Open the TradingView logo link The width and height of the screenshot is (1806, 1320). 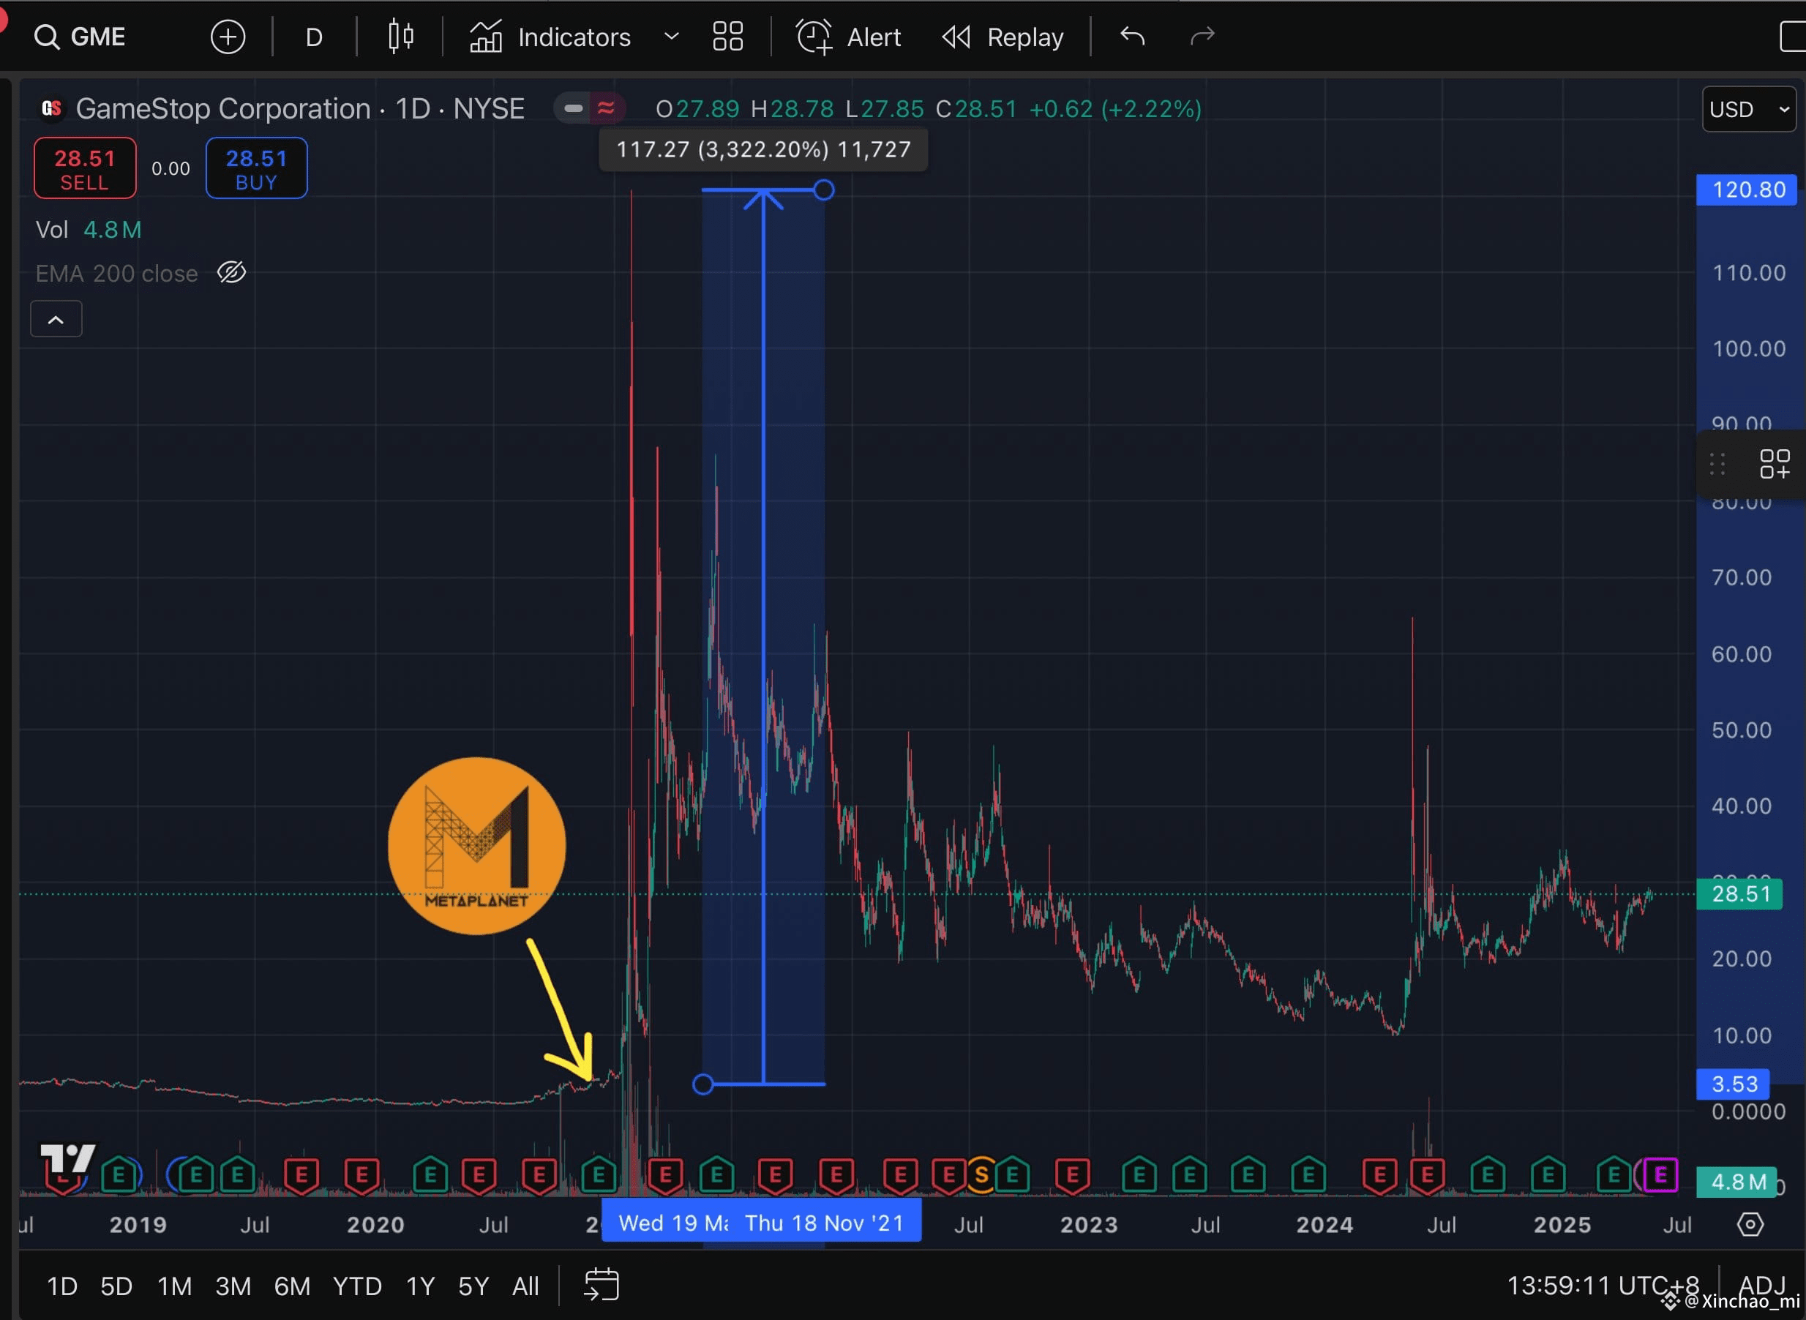pyautogui.click(x=68, y=1158)
